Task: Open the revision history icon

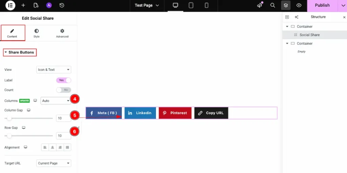Action: click(x=62, y=5)
